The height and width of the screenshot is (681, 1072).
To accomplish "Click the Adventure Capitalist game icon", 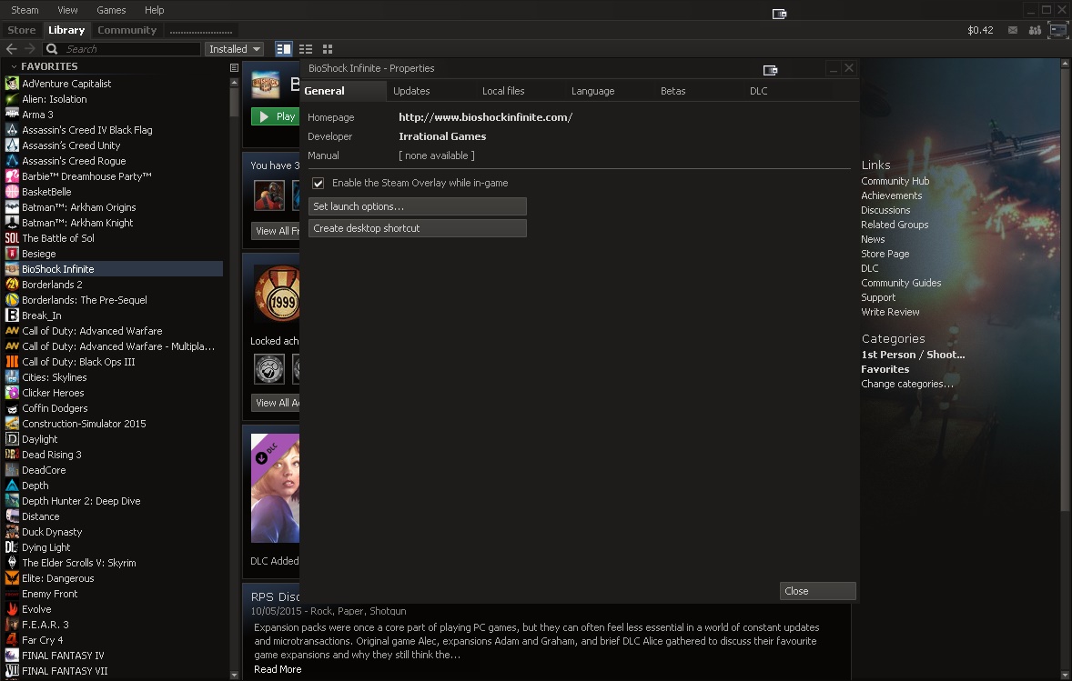I will pos(12,84).
